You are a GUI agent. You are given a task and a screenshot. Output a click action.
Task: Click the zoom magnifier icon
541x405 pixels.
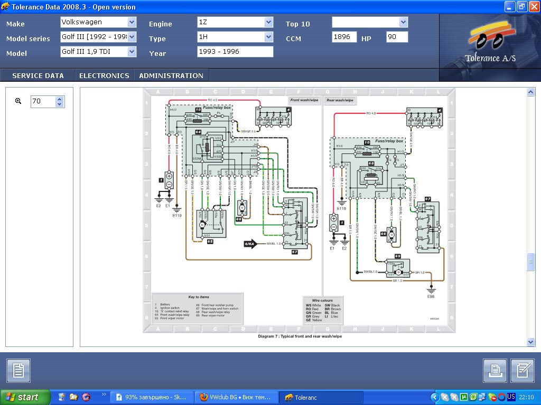tap(18, 101)
